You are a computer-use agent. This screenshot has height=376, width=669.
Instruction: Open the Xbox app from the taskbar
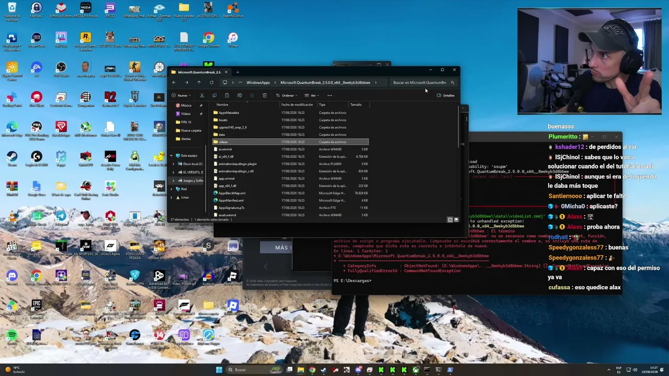click(416, 370)
